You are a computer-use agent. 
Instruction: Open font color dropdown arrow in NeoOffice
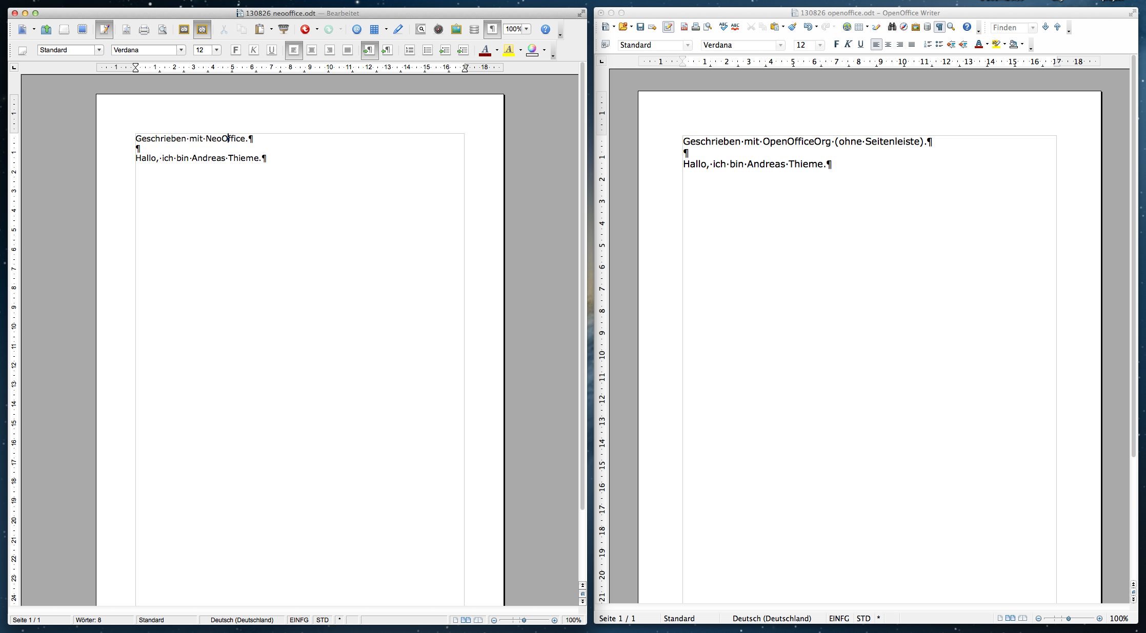coord(497,50)
